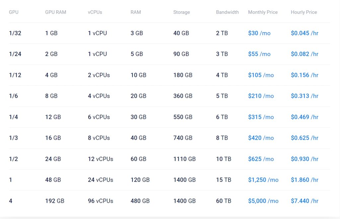Click the $0.930 /hr hourly price
Screen dimensions: 340x219
click(x=304, y=159)
